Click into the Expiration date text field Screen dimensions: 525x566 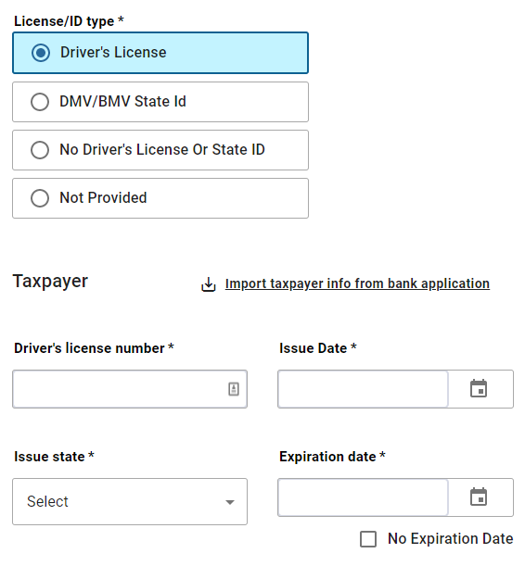363,497
